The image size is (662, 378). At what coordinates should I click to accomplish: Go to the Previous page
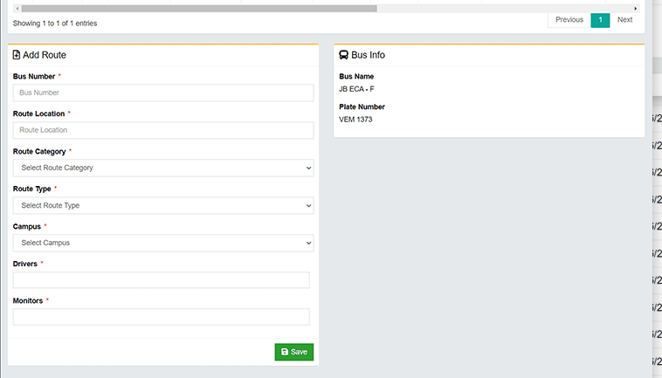(x=569, y=20)
